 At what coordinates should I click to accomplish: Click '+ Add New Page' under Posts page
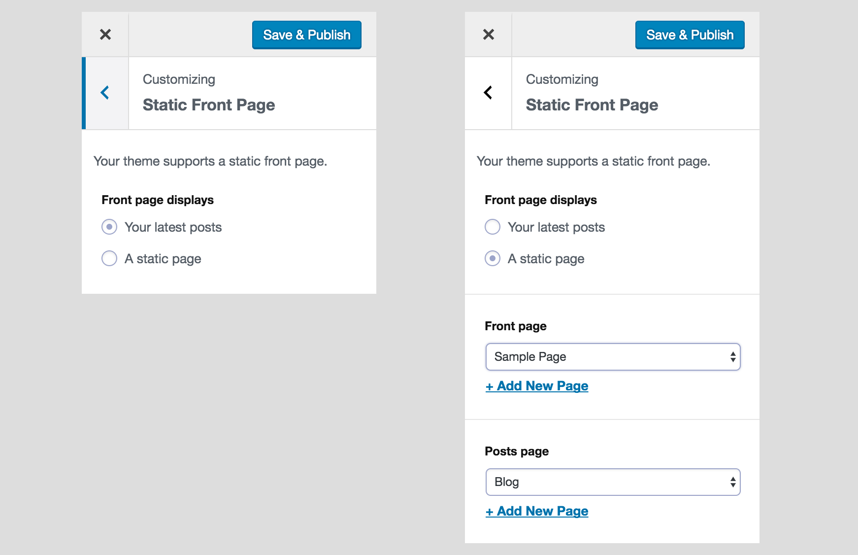536,511
